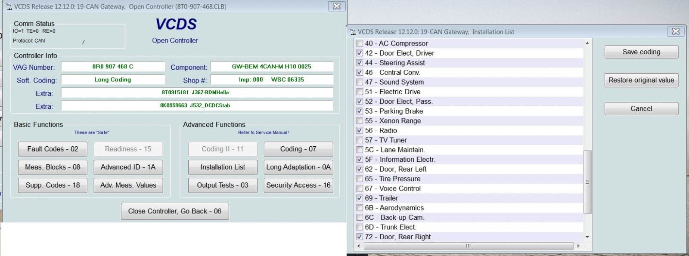Viewport: 689px width, 256px height.
Task: Uncheck the 69 - Trailer checkbox
Action: pos(360,198)
